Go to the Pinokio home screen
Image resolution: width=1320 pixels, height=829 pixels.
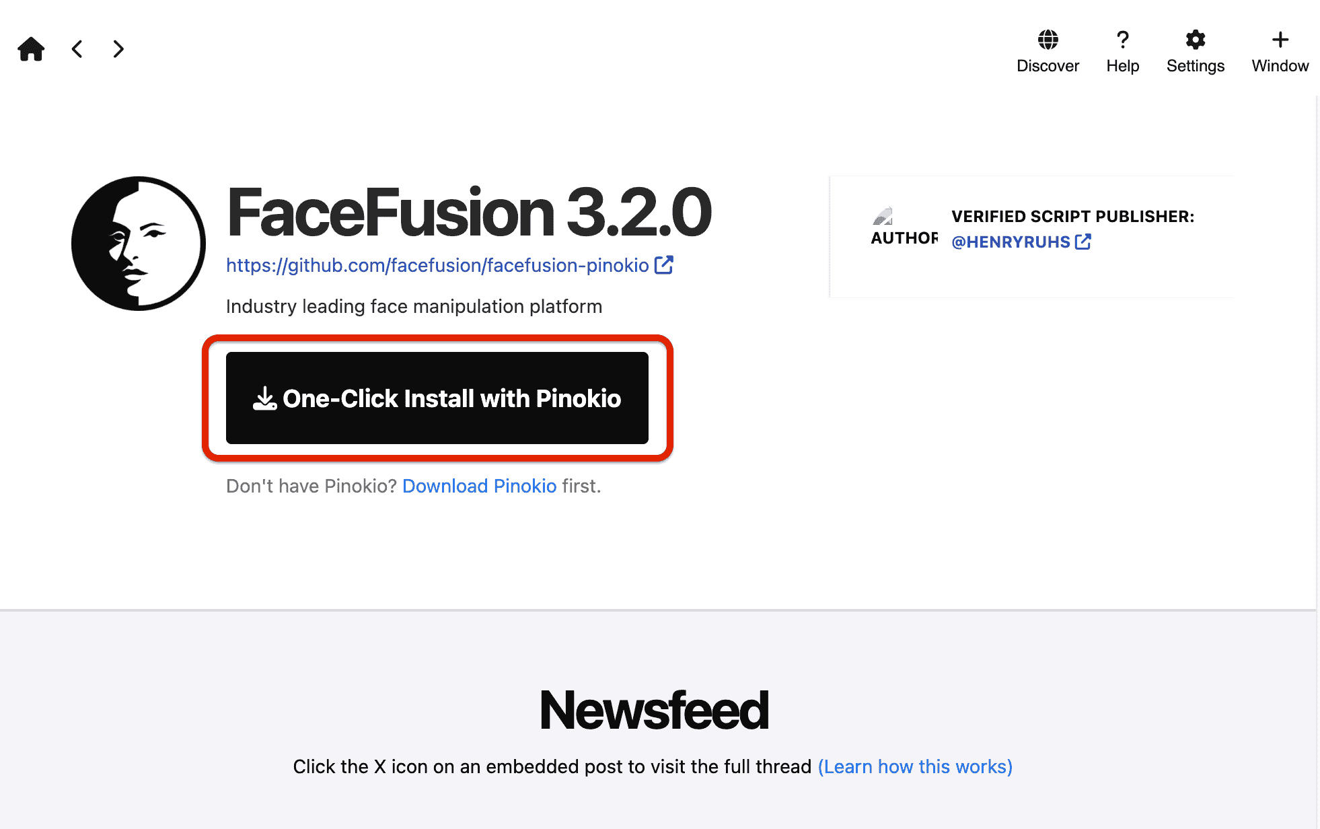(31, 49)
